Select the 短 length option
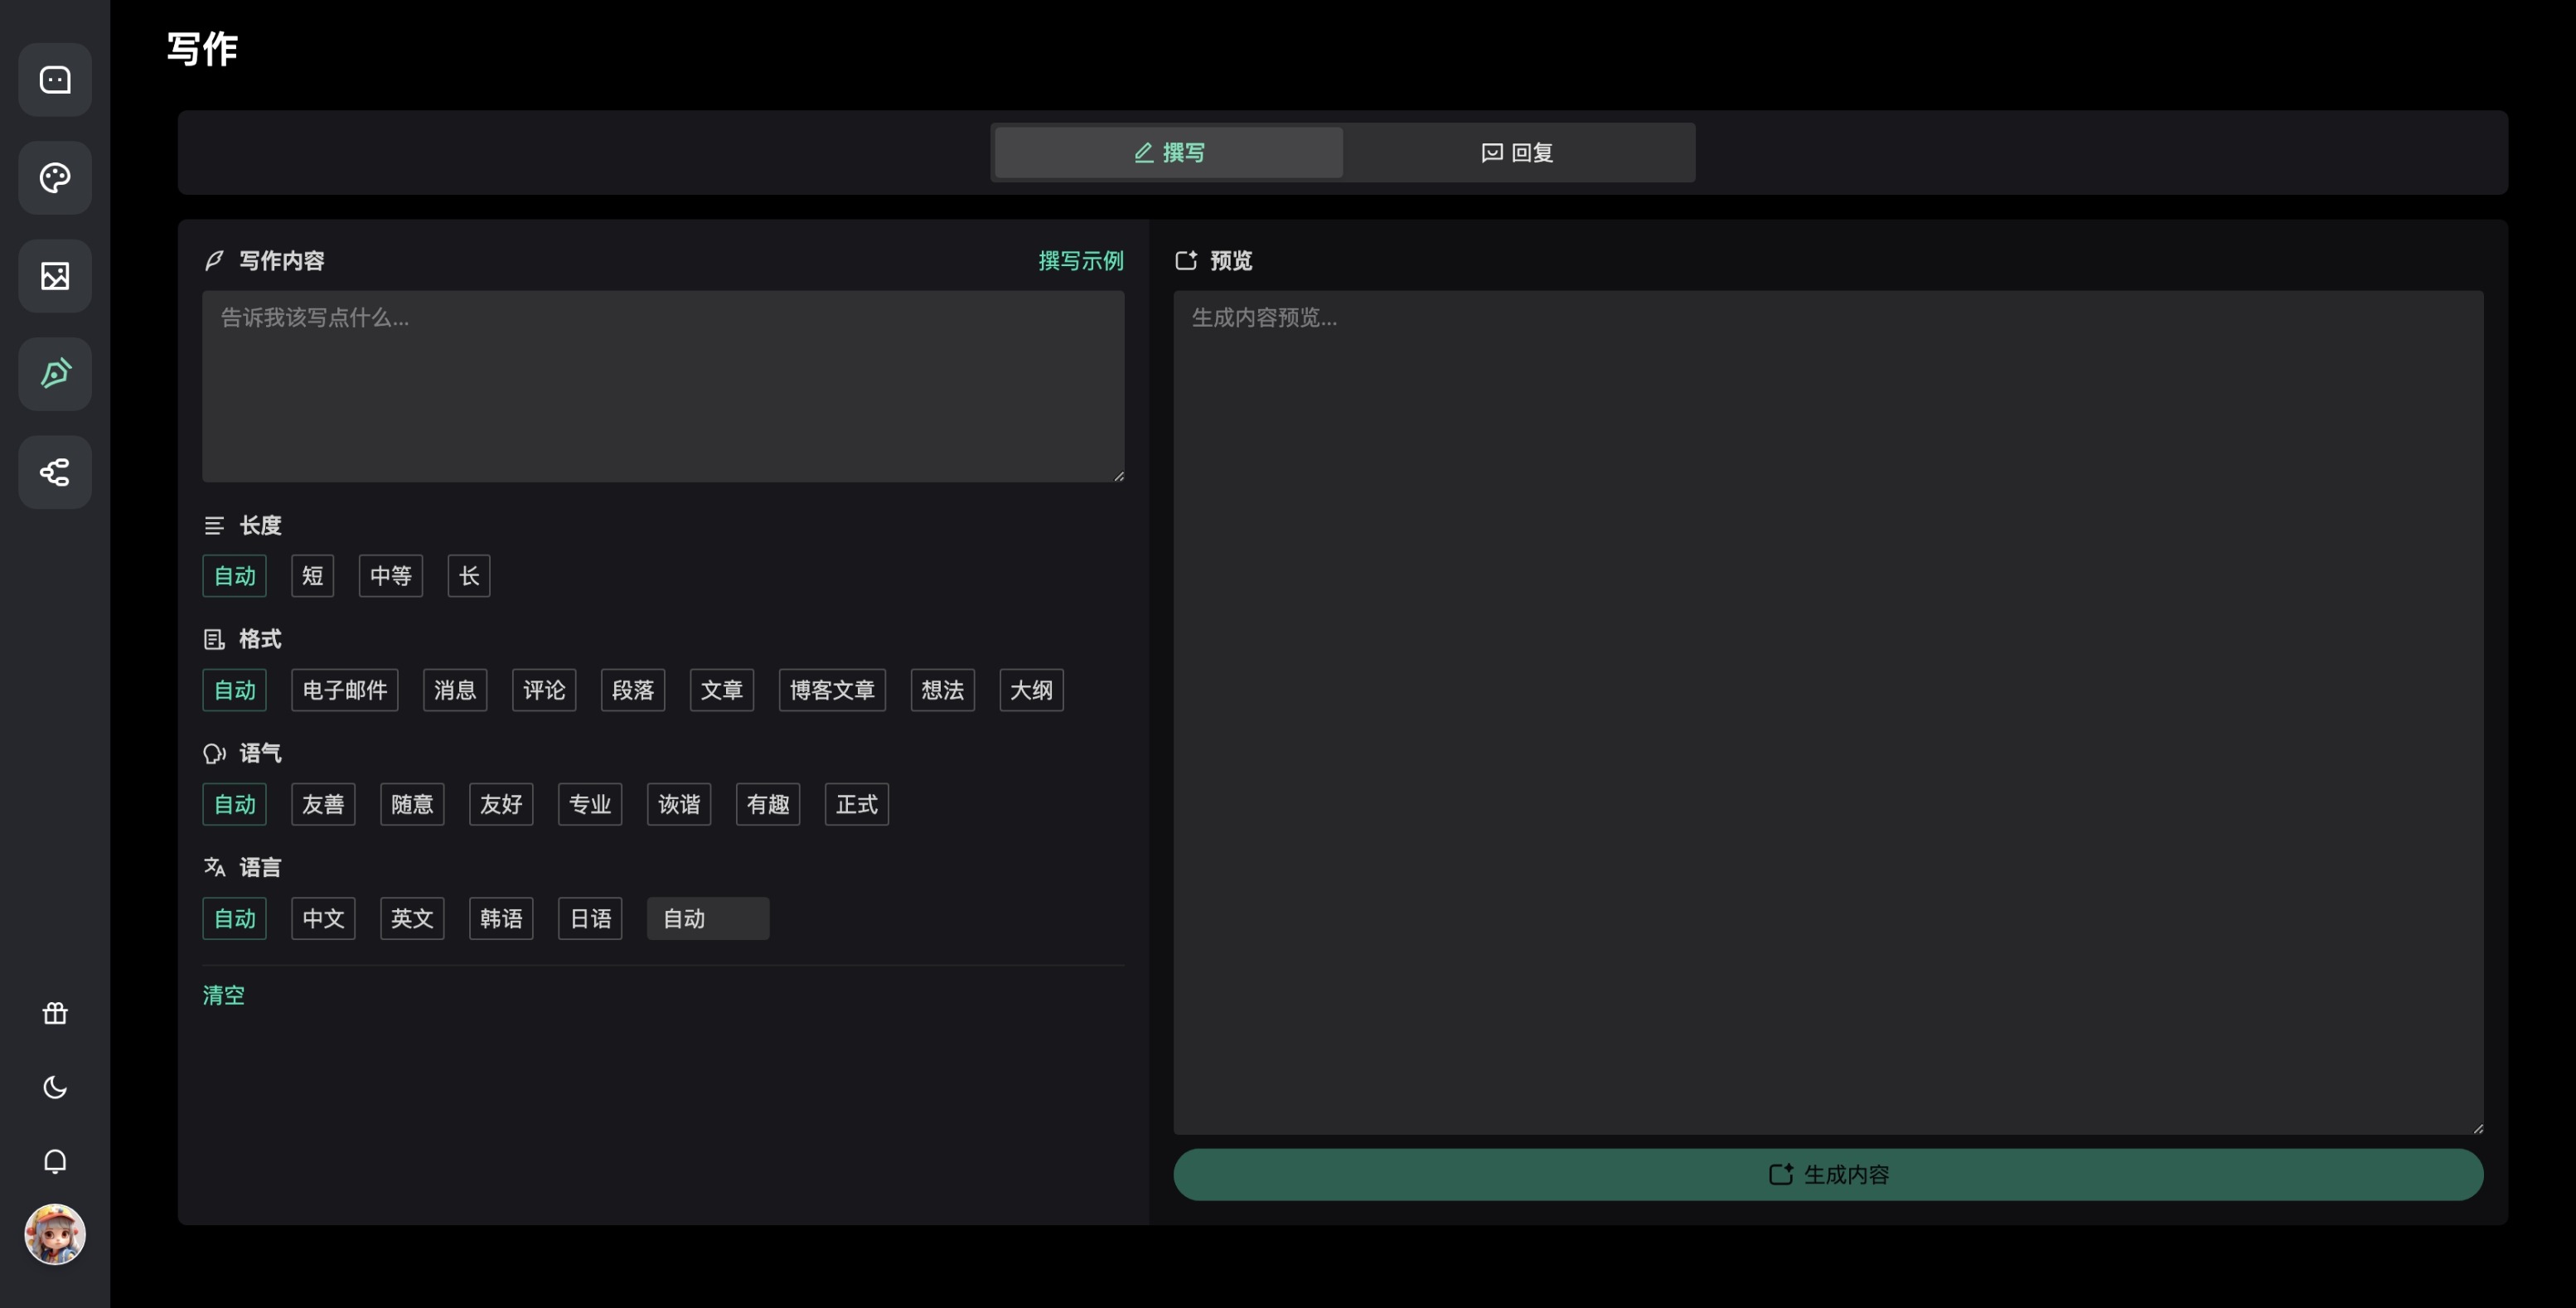This screenshot has width=2576, height=1308. click(x=312, y=576)
